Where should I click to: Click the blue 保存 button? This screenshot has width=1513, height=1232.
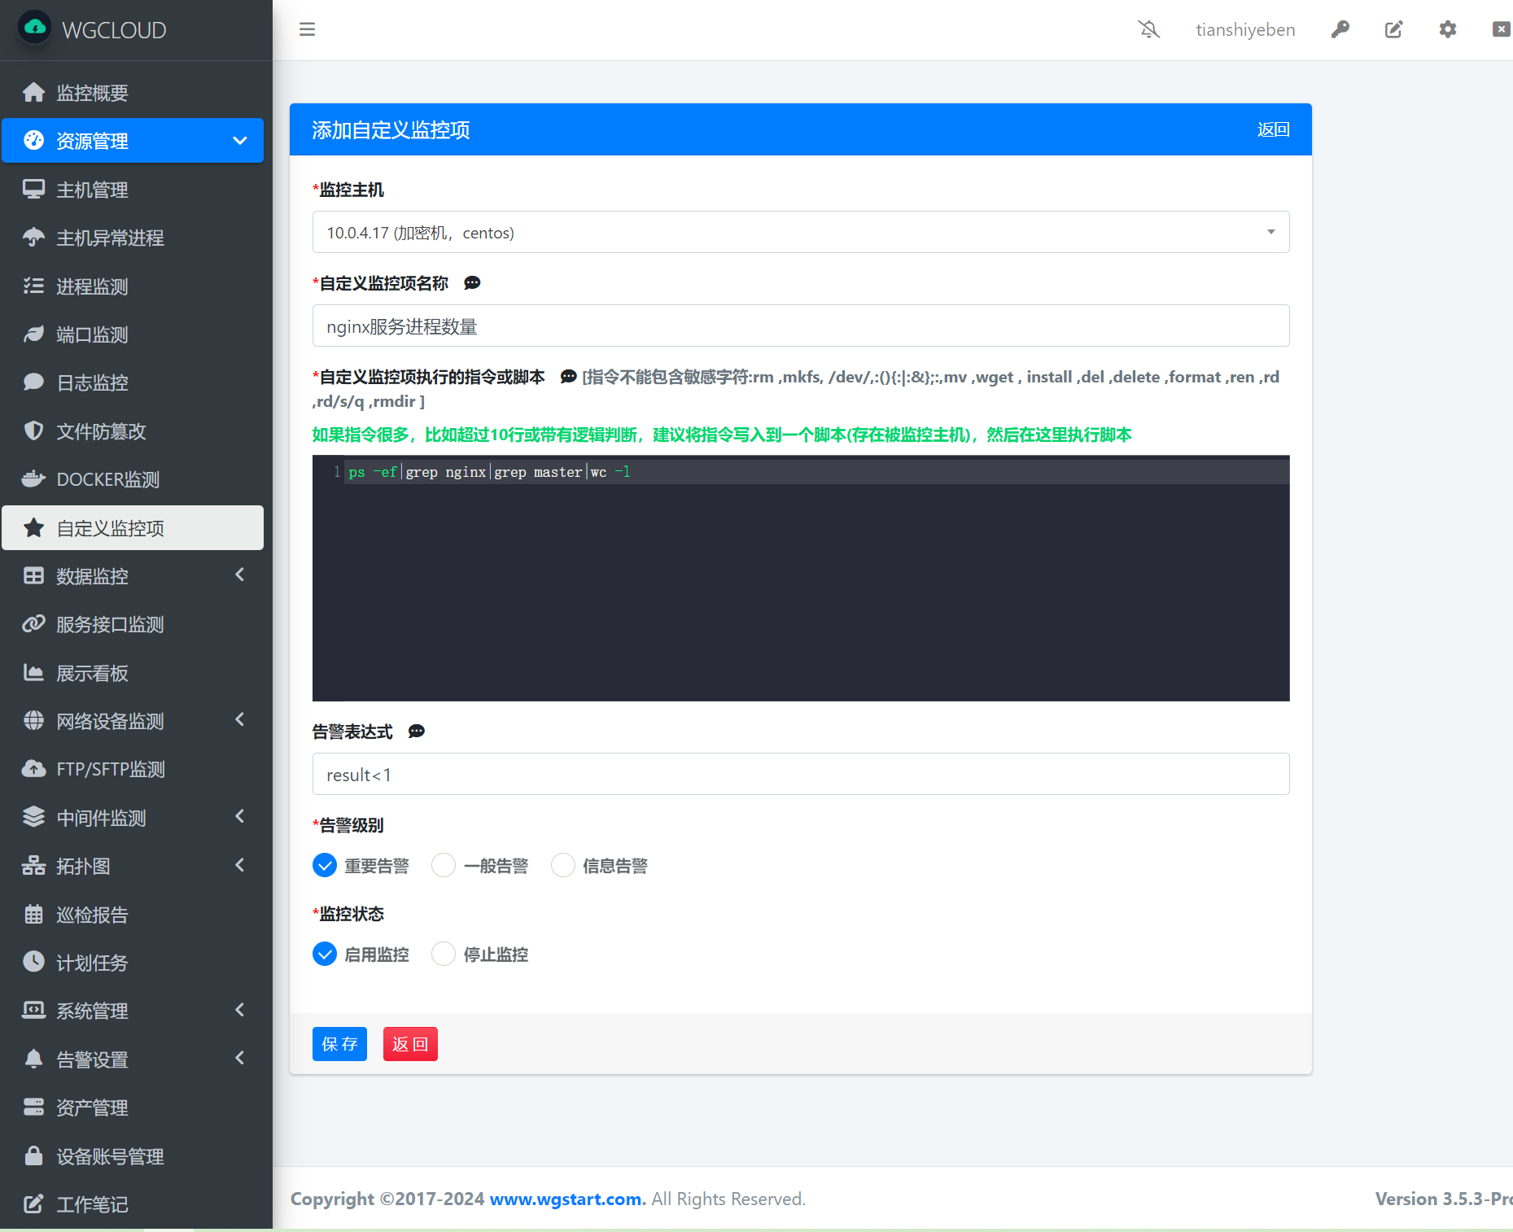coord(339,1044)
